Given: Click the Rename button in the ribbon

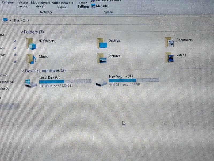Looking at the screenshot, I should [x=7, y=3].
